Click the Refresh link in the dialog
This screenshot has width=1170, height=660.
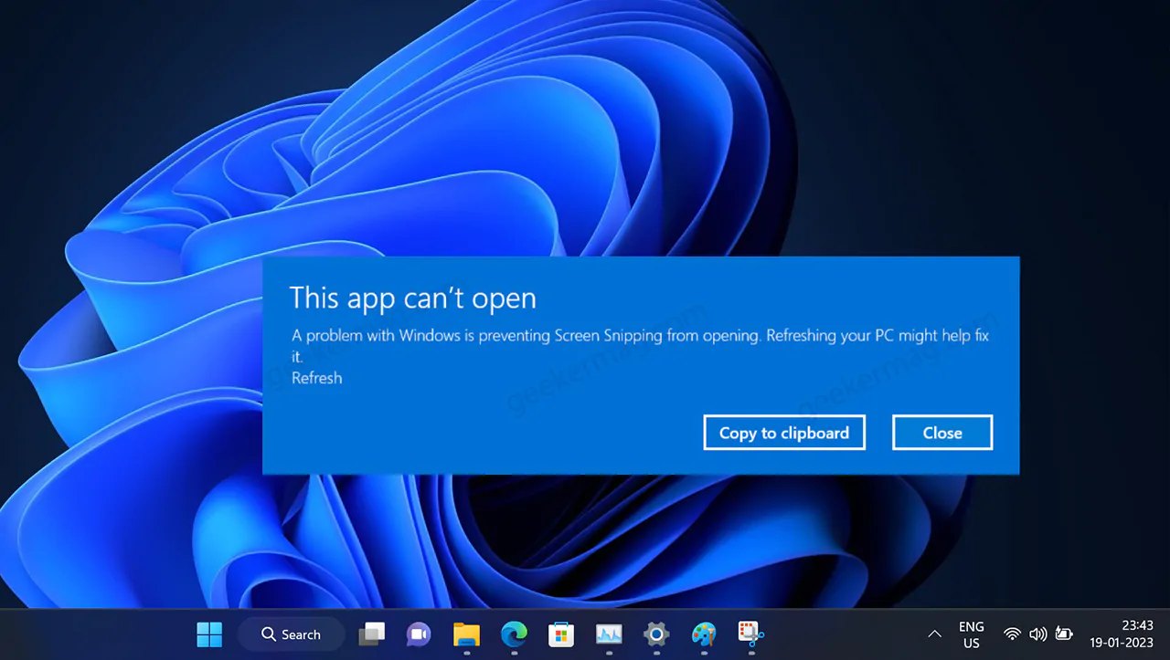pos(317,378)
